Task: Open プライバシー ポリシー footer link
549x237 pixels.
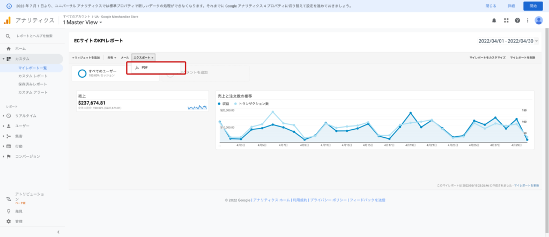Action: (x=329, y=200)
